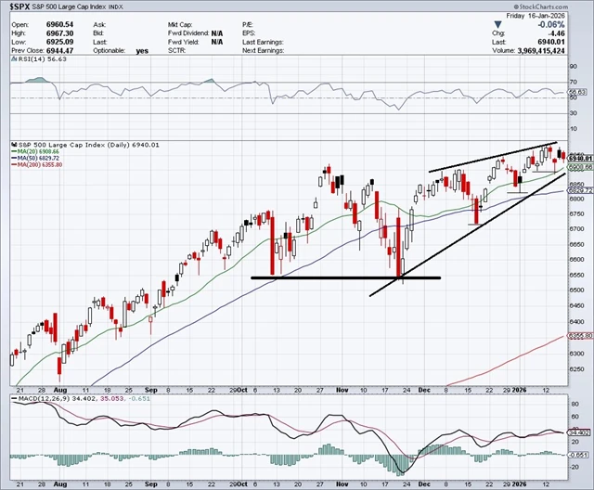Select the MA(200) 6355.80 legend entry
The image size is (594, 490).
(37, 164)
